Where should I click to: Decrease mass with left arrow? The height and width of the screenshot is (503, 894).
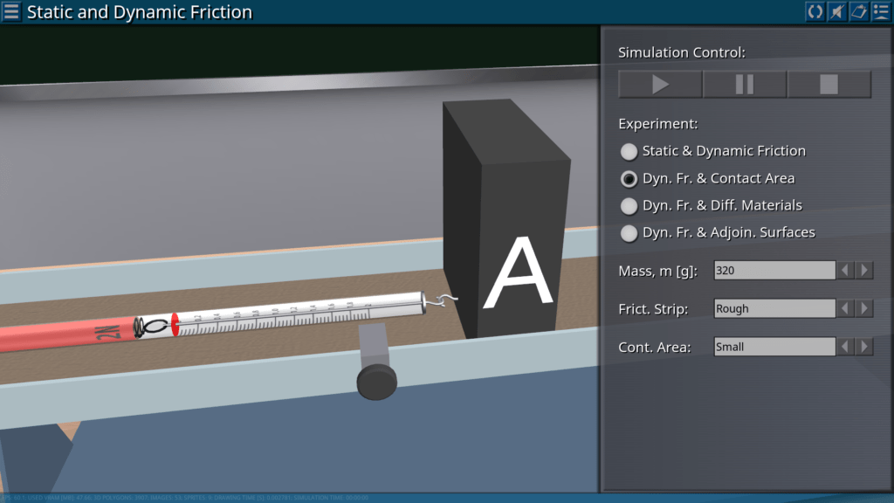[x=845, y=271]
